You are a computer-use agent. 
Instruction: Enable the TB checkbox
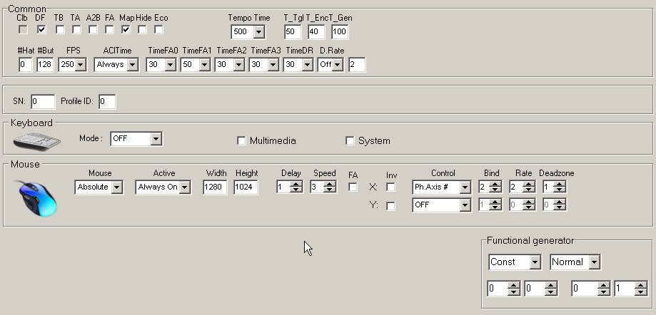(x=60, y=30)
